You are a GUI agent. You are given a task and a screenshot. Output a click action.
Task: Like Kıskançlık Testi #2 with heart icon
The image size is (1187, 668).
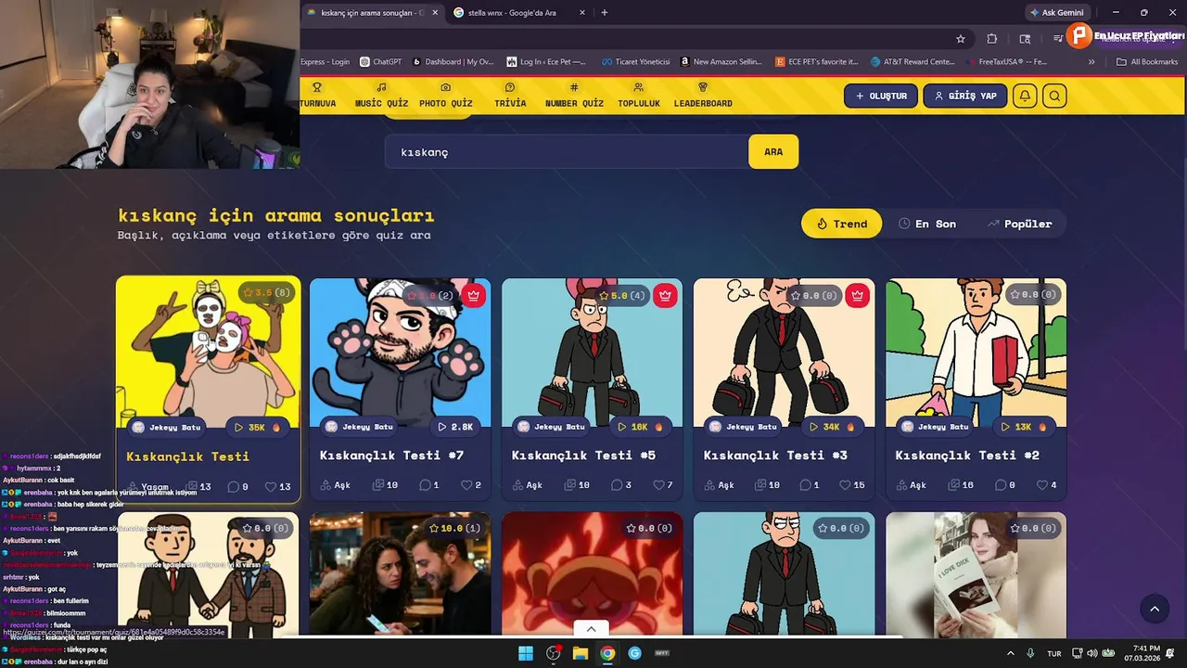click(1041, 485)
